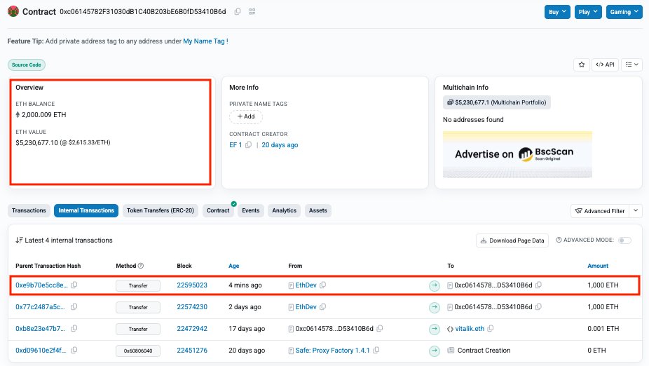Open contract creator EF 1 link
This screenshot has height=366, width=649.
coord(235,145)
